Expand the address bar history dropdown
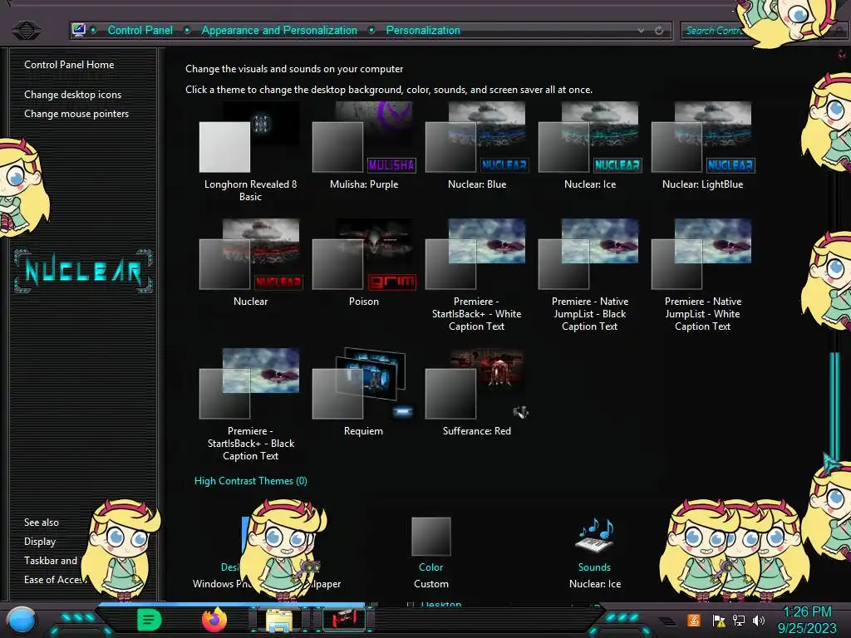This screenshot has height=638, width=851. 641,31
